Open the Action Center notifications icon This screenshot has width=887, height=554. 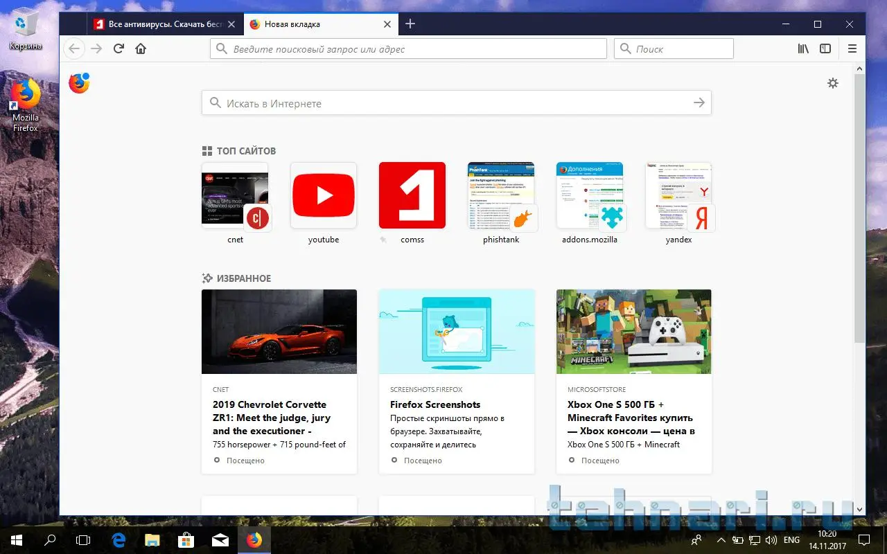pos(864,539)
